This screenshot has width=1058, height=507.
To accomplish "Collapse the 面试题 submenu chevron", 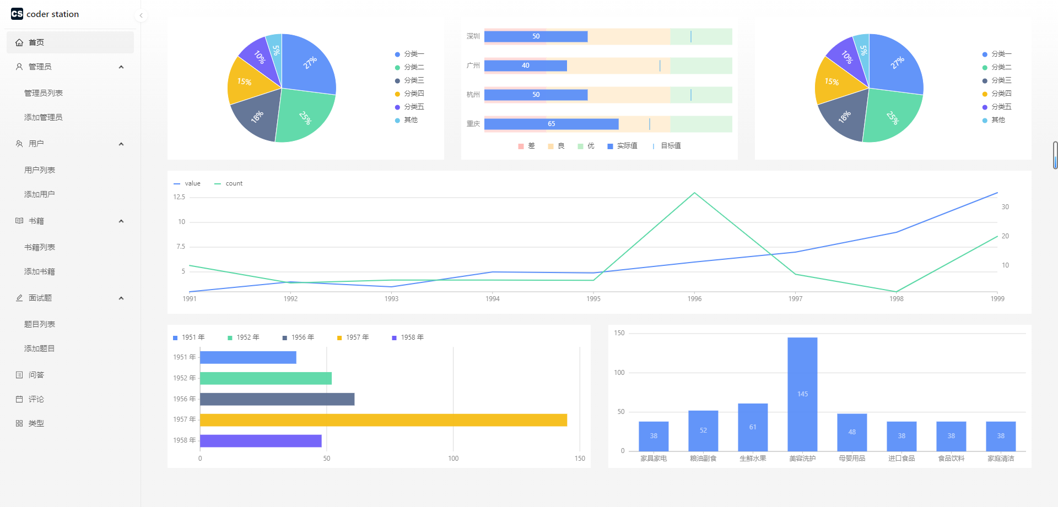I will pyautogui.click(x=121, y=298).
